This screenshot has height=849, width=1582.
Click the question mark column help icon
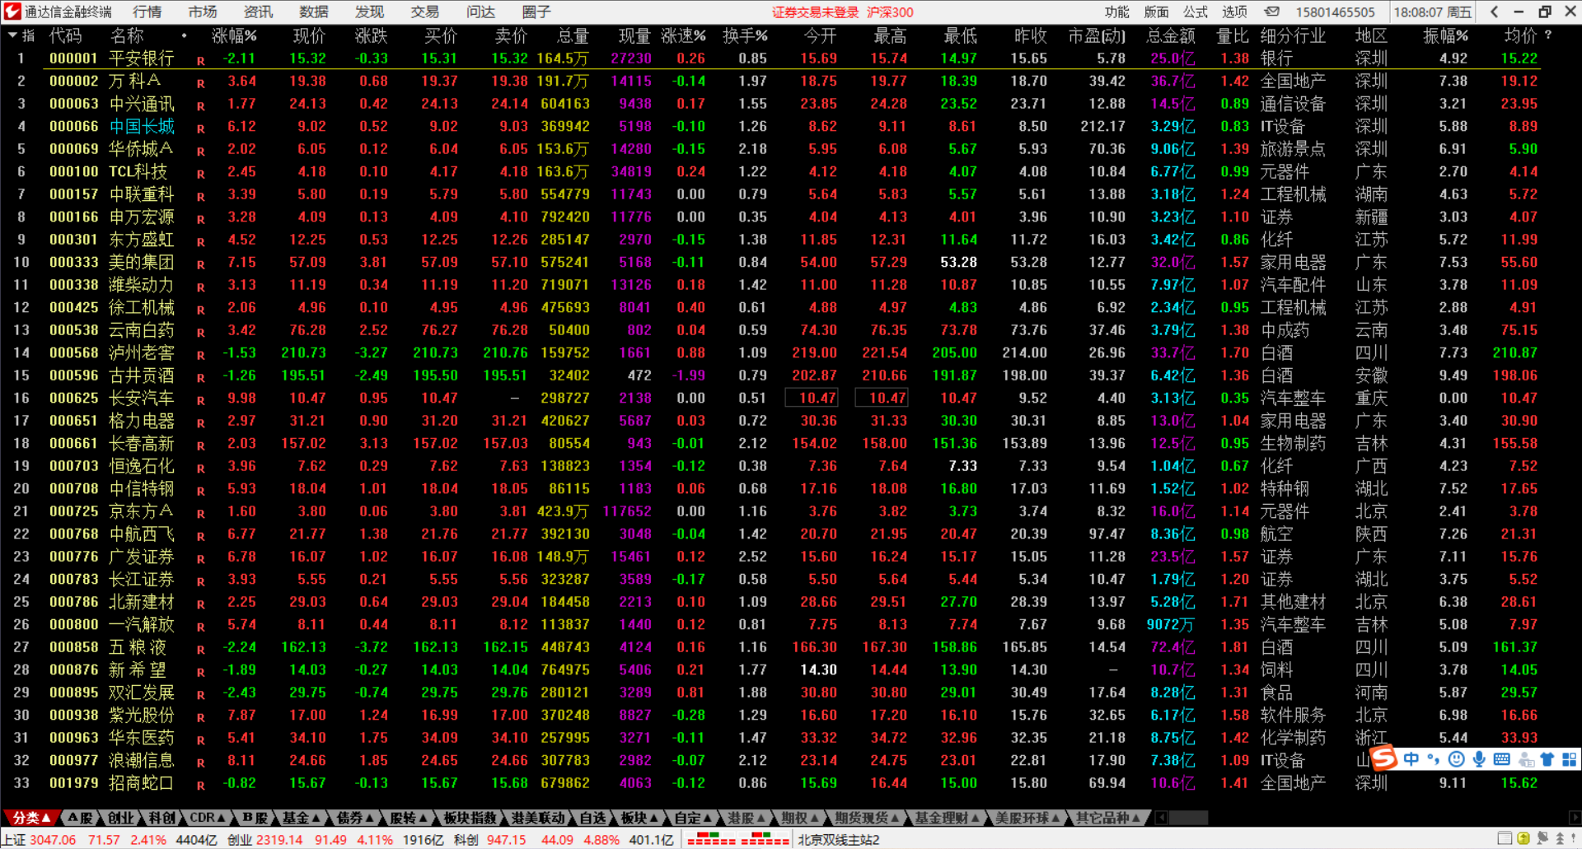point(1549,35)
